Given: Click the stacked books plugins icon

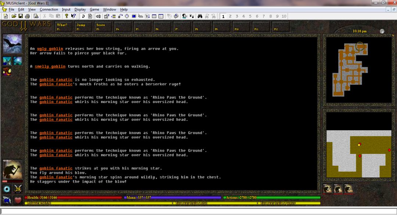Looking at the screenshot, I should 176,16.
